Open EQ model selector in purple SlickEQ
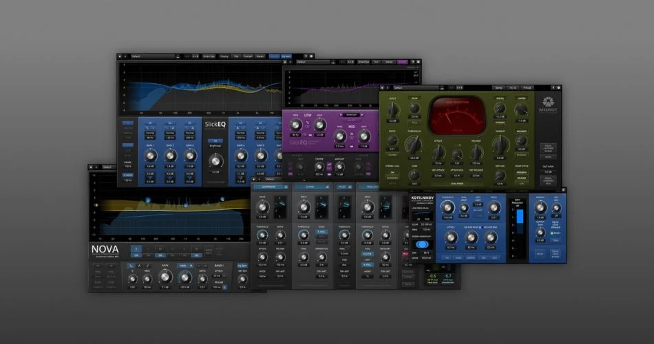The height and width of the screenshot is (344, 654). pyautogui.click(x=351, y=115)
